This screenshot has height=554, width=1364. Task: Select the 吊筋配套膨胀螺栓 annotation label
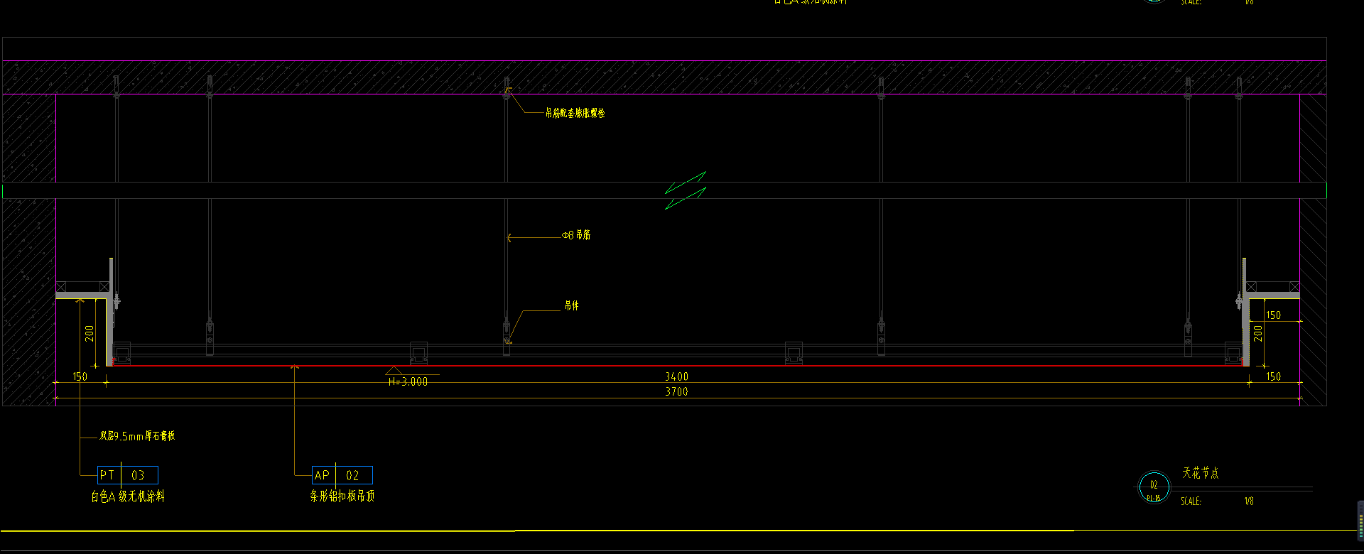click(x=575, y=113)
